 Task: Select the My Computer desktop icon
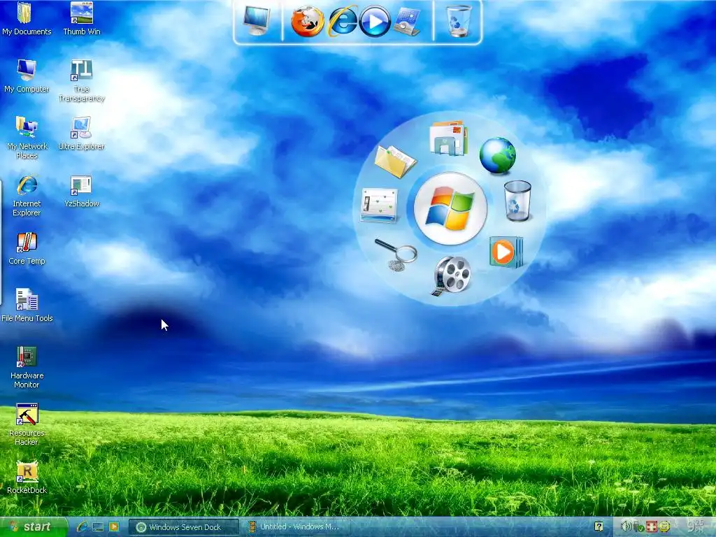[x=27, y=76]
